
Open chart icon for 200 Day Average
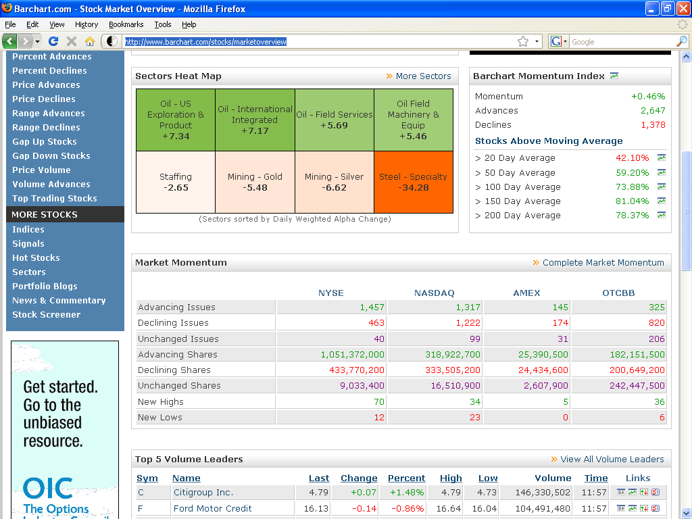[x=661, y=215]
